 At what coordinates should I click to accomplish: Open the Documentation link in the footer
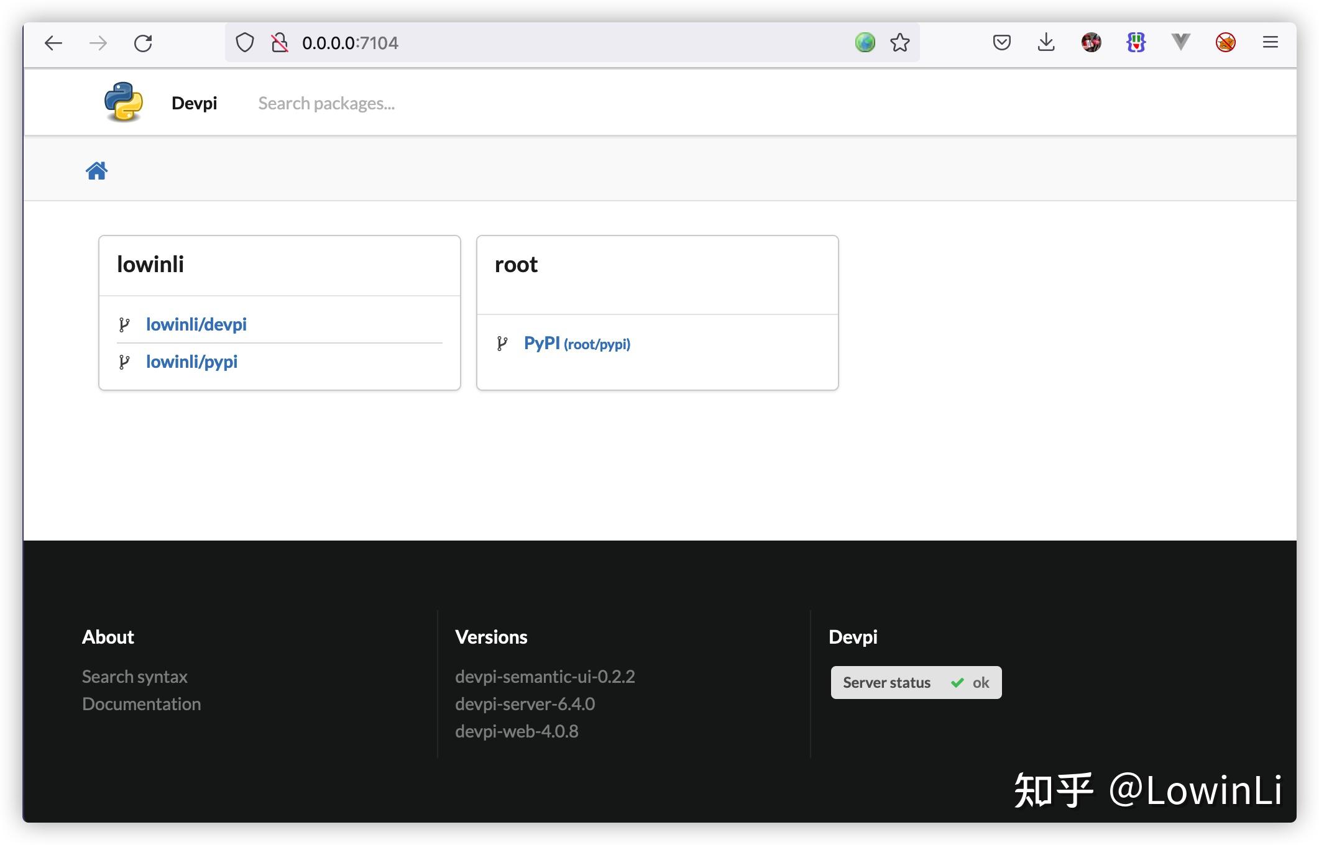(x=141, y=703)
